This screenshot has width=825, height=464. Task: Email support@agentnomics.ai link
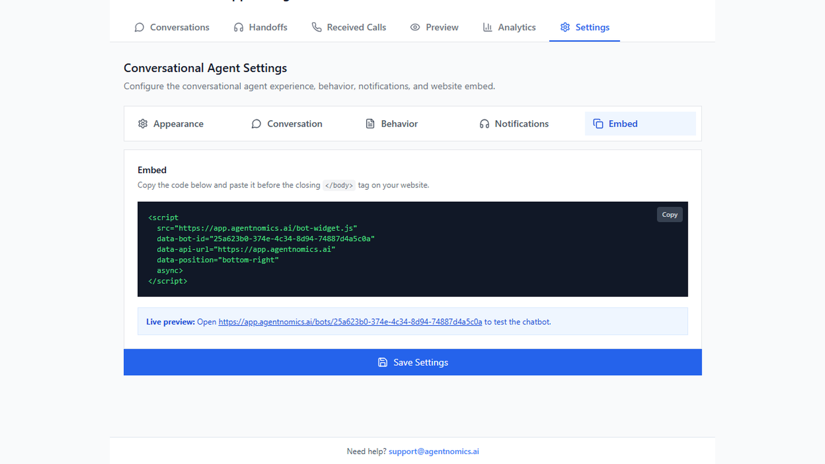[434, 451]
